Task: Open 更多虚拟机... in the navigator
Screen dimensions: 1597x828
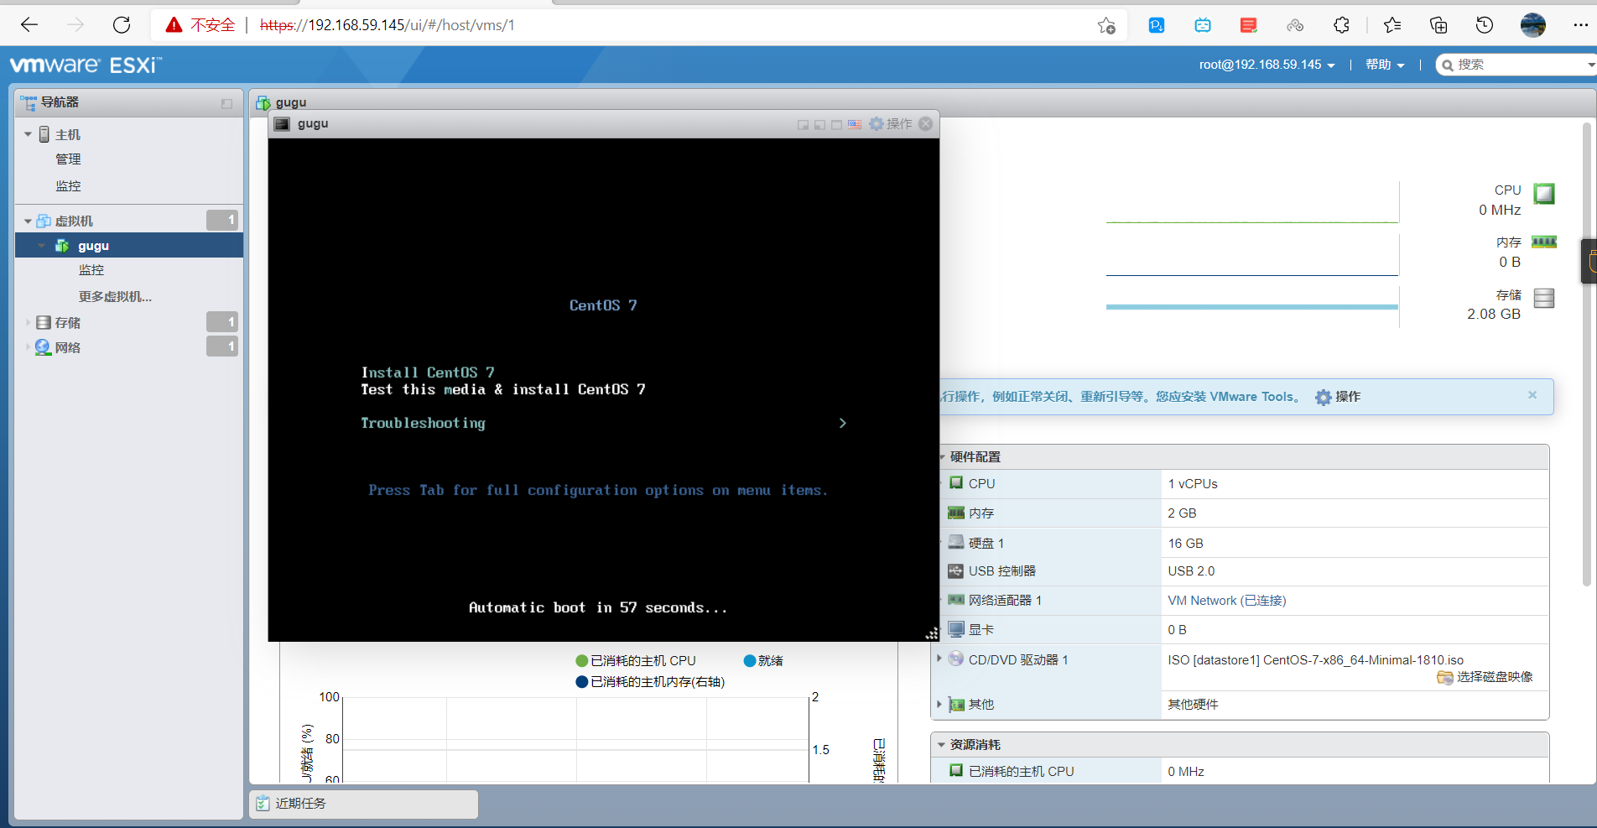Action: pos(115,297)
